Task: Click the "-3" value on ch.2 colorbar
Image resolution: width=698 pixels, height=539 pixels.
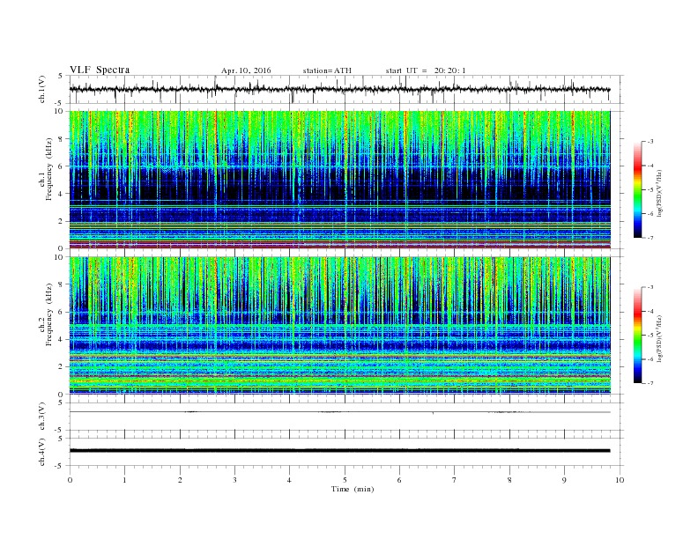Action: pyautogui.click(x=650, y=287)
